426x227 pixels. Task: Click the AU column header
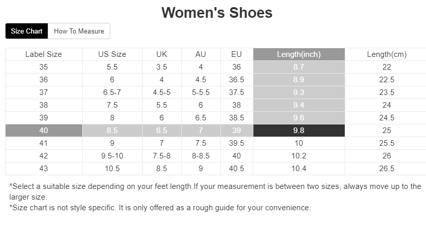(201, 54)
